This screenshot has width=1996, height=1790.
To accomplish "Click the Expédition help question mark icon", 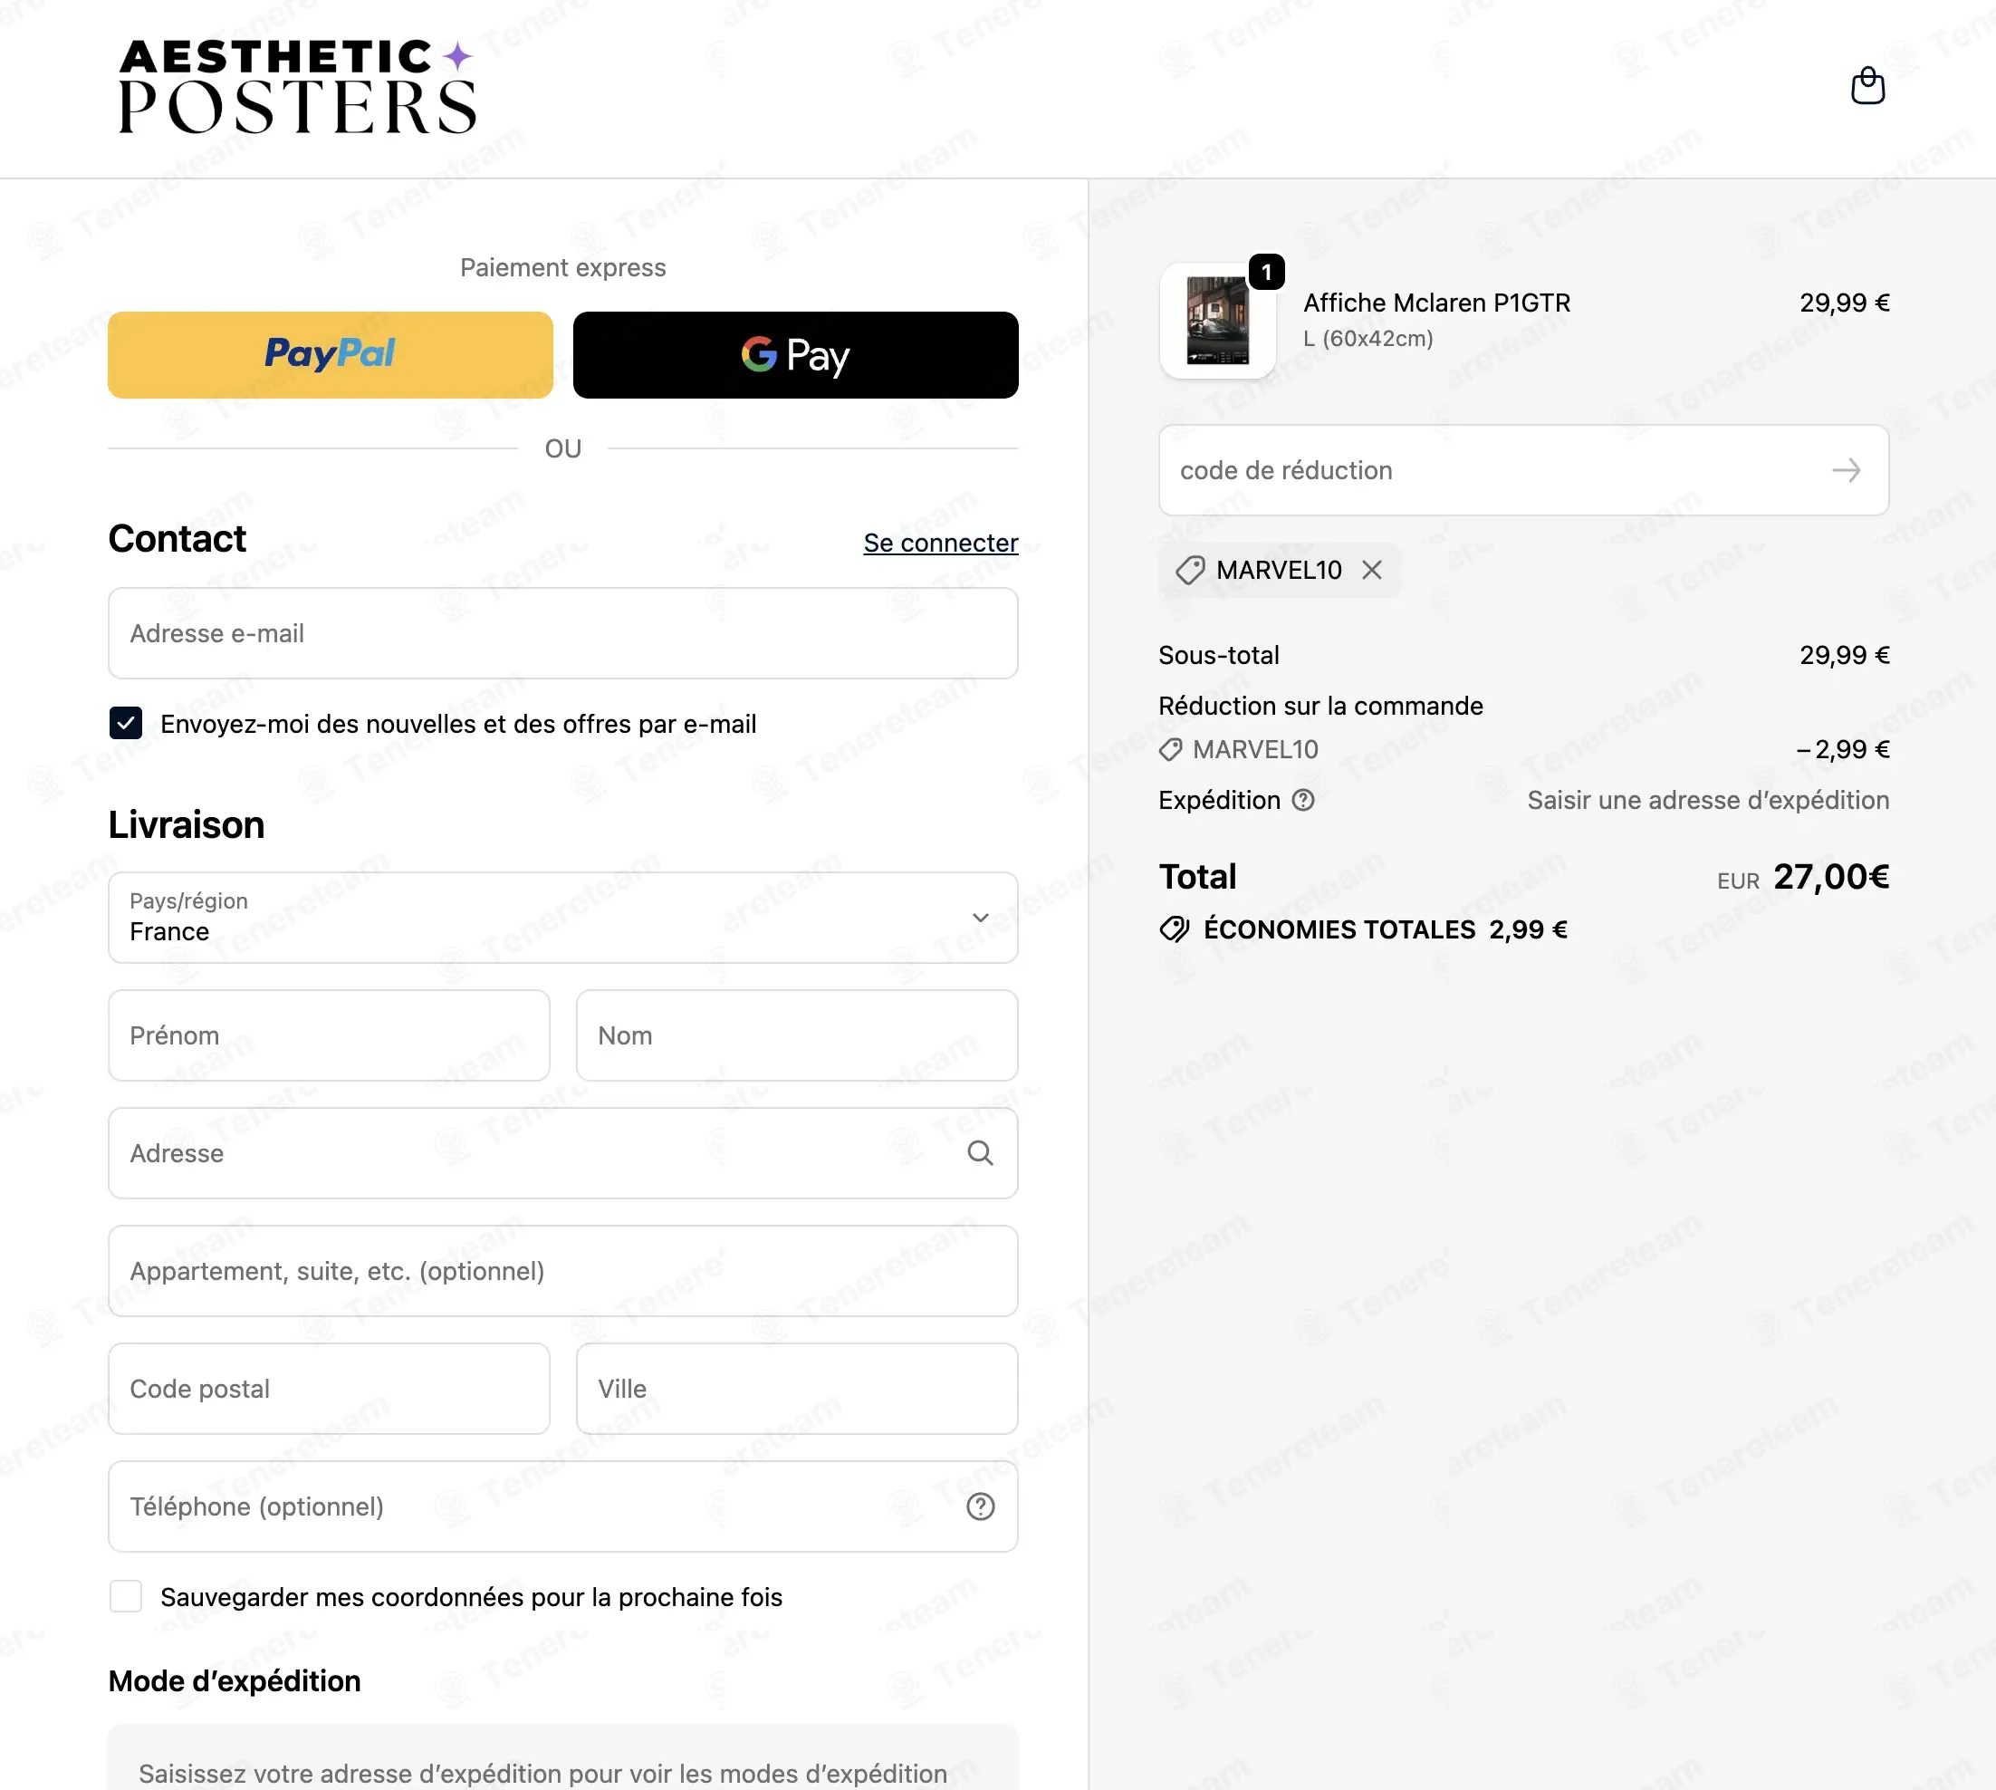I will tap(1303, 800).
